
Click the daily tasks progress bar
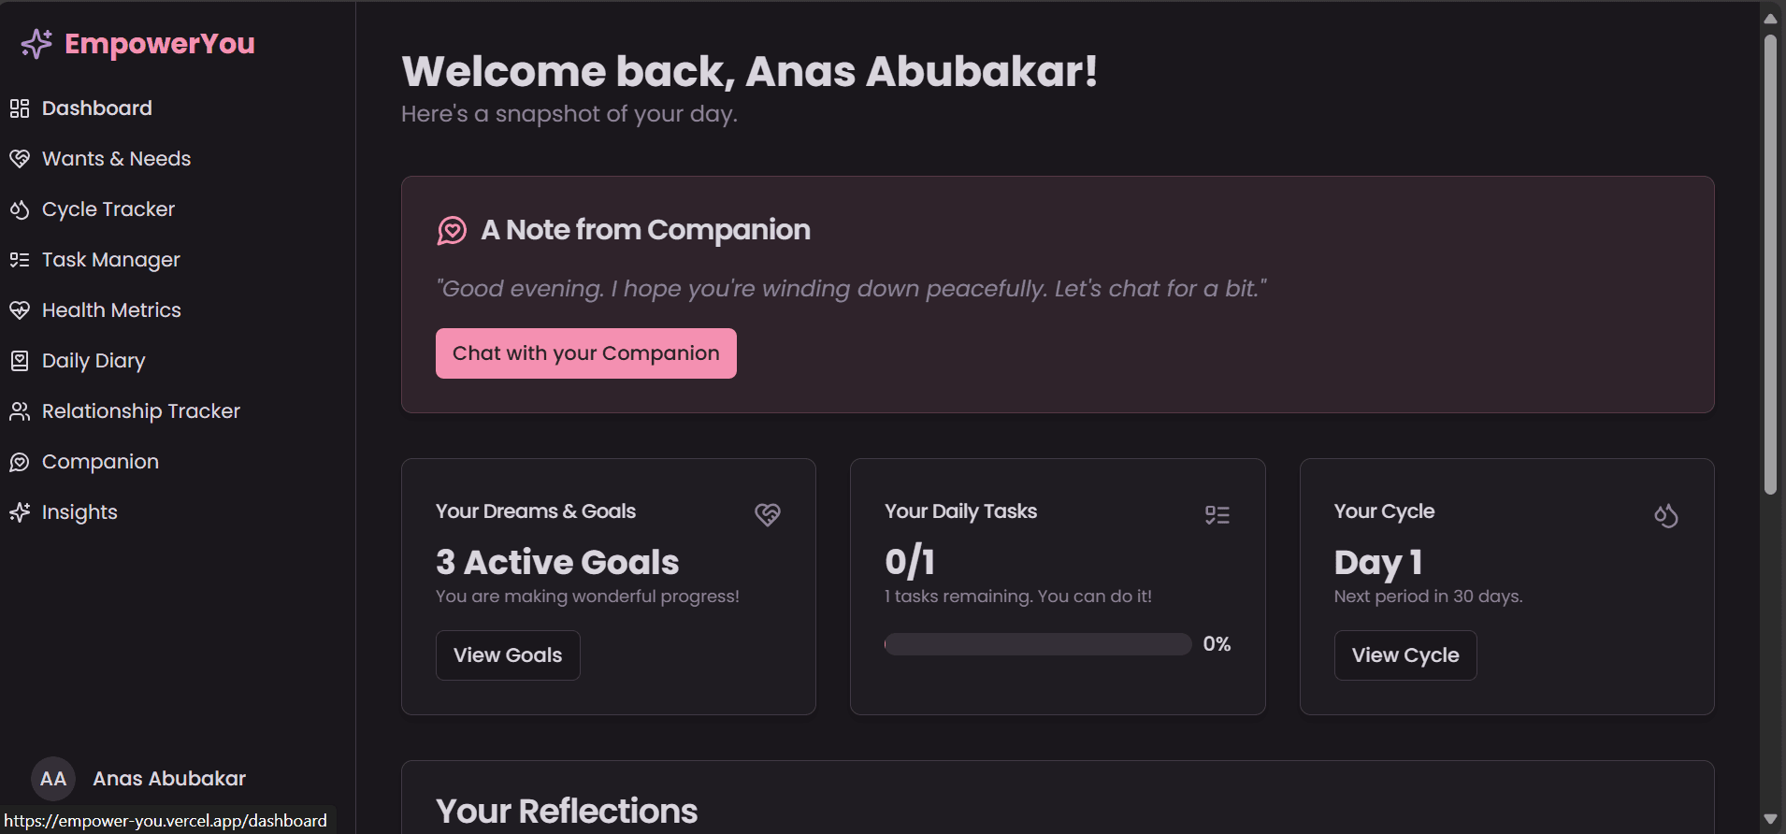pyautogui.click(x=1037, y=644)
